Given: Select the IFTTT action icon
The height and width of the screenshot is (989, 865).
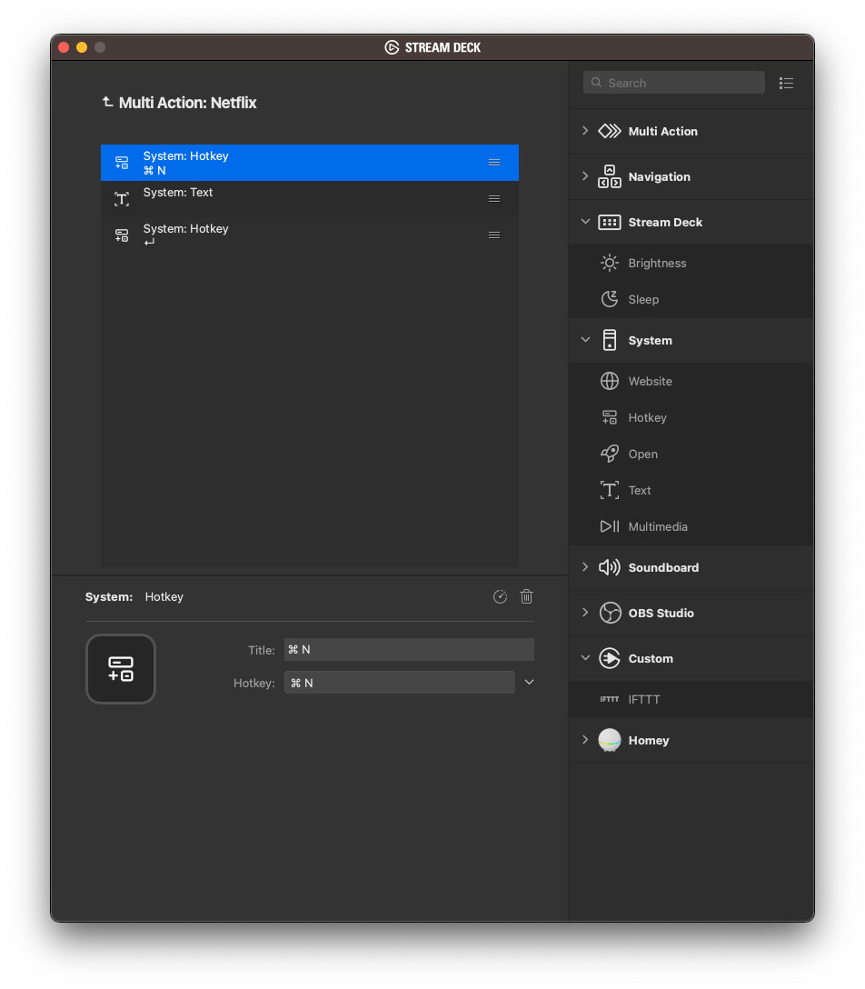Looking at the screenshot, I should [x=609, y=699].
